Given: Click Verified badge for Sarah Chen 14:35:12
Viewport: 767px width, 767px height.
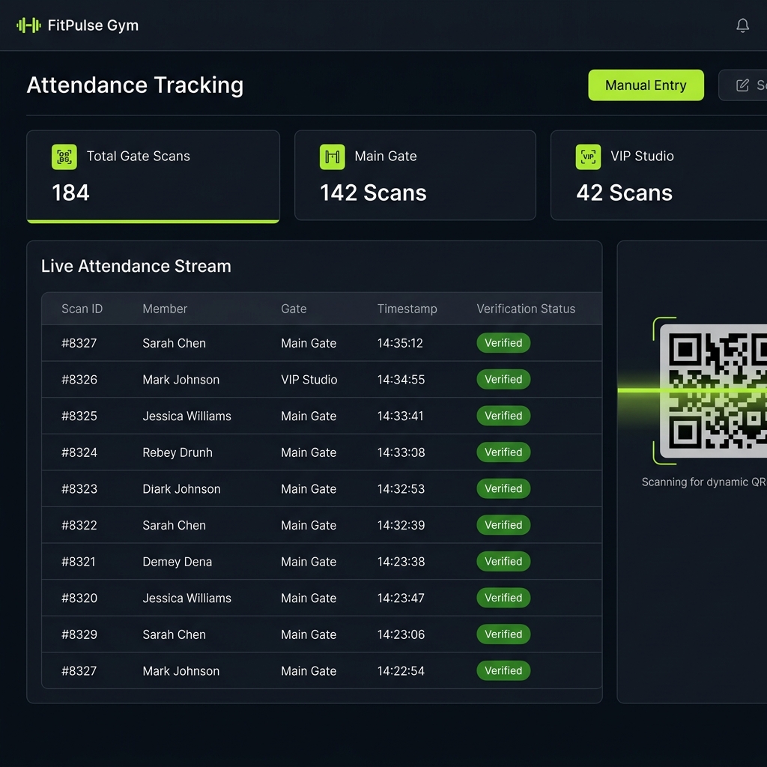Looking at the screenshot, I should tap(503, 343).
